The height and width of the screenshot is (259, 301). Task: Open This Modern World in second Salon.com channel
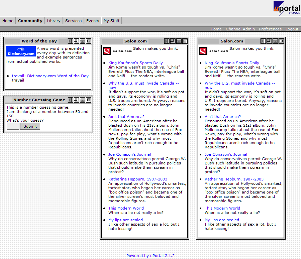222,208
